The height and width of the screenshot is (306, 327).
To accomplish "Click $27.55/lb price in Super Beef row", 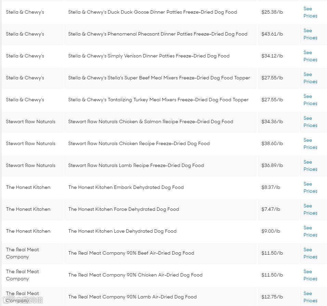I will 272,78.
